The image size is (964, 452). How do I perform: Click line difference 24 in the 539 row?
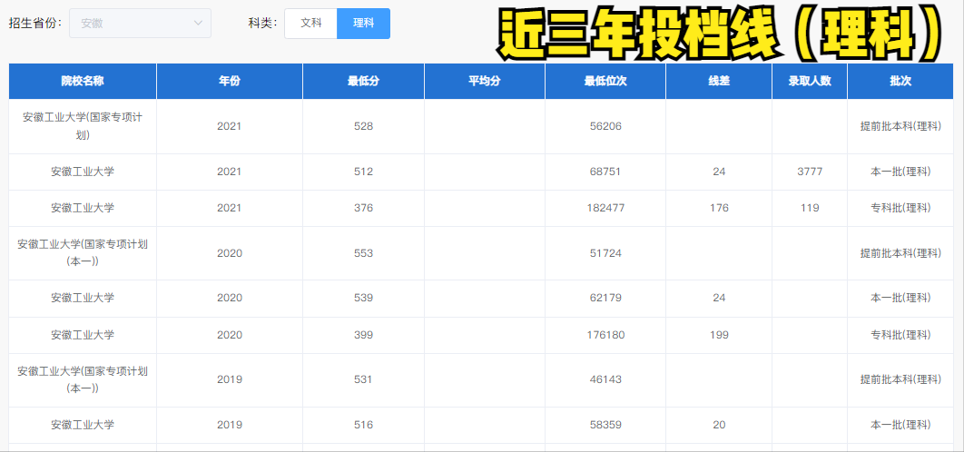point(719,298)
